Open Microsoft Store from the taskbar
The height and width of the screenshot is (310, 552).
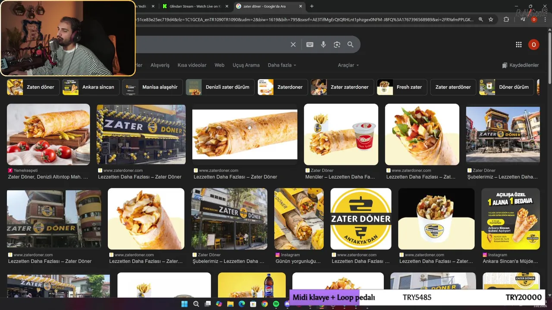point(253,304)
